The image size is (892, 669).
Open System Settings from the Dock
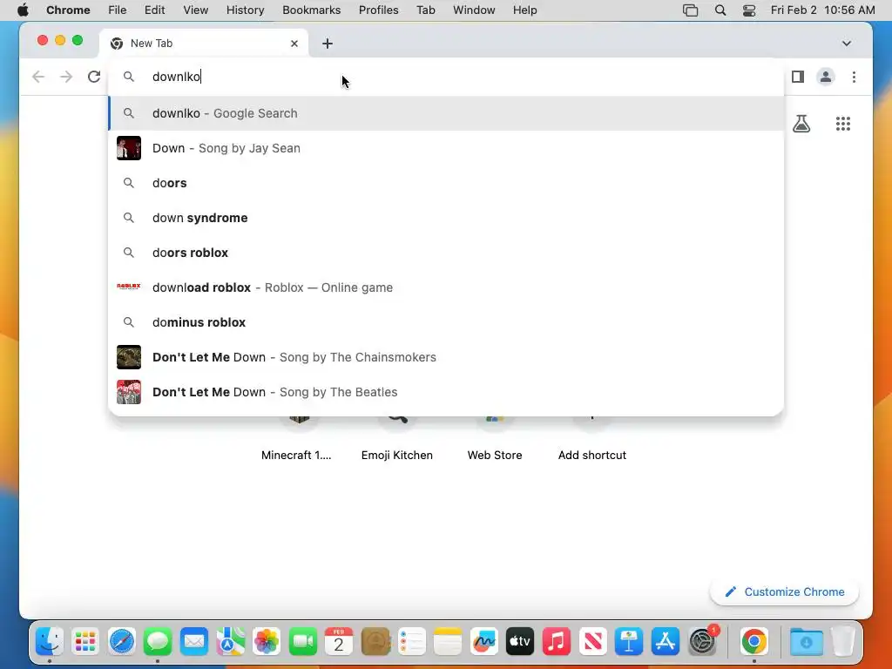tap(702, 642)
